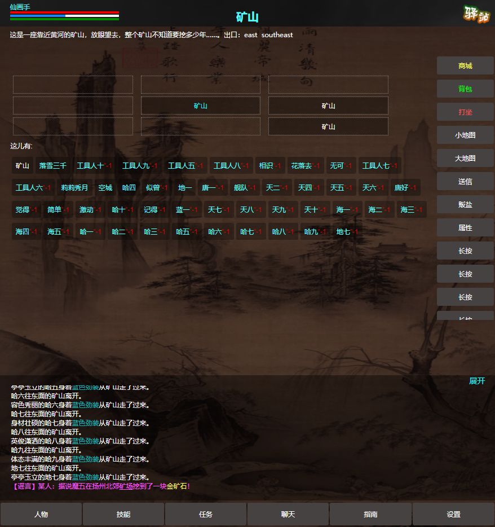The width and height of the screenshot is (495, 527).
Task: Select player 无可
Action: coord(341,166)
